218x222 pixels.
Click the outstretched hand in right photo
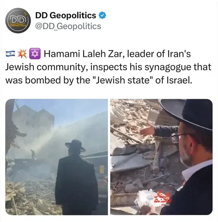[x=148, y=131]
